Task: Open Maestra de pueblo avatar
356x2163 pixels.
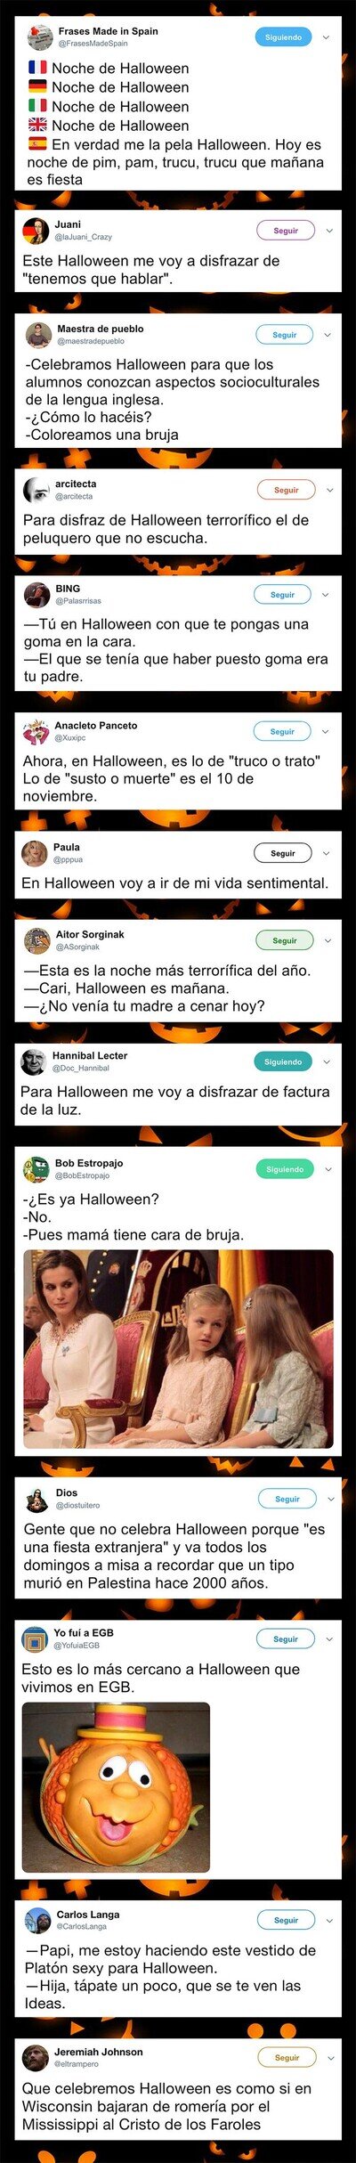Action: (38, 335)
